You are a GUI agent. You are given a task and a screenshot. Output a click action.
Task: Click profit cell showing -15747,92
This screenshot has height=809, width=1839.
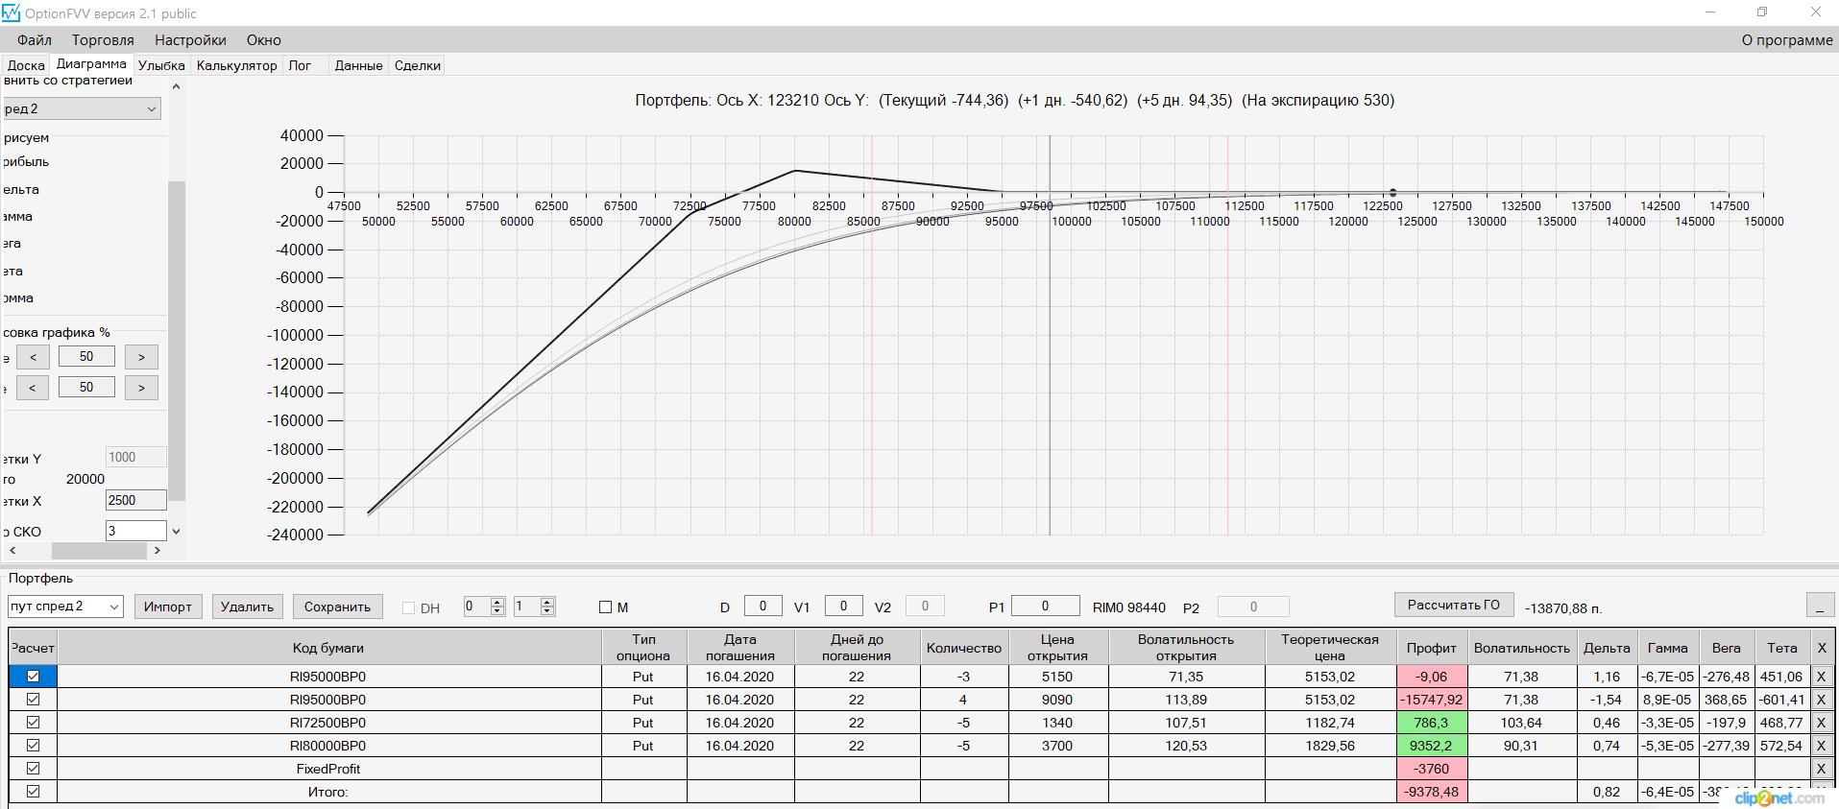click(1431, 700)
